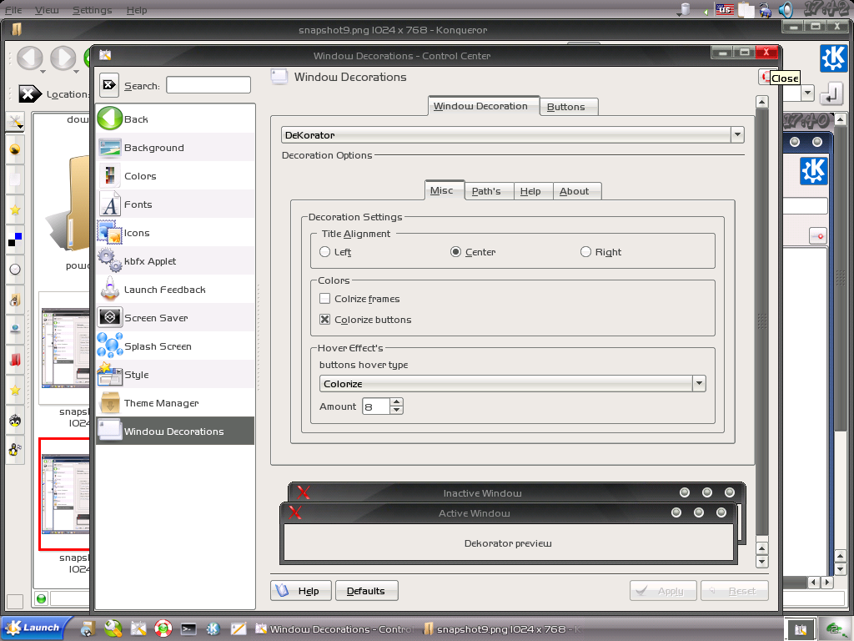Select the Misc tab

click(x=445, y=190)
